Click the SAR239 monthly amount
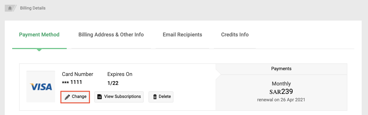This screenshot has height=115, width=368. click(x=281, y=92)
